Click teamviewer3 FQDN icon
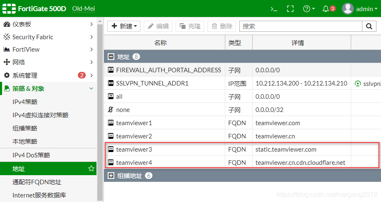This screenshot has width=381, height=202. pos(111,149)
